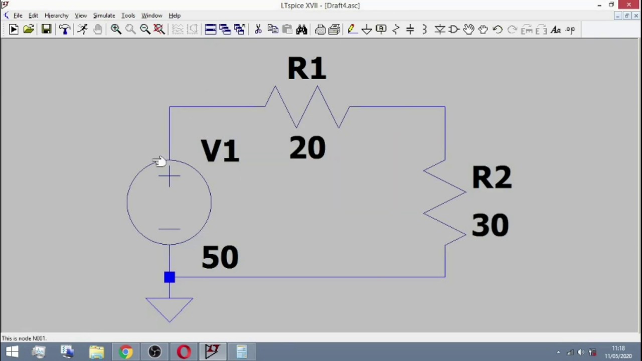
Task: Save the schematic with the floppy disk icon
Action: (46, 30)
